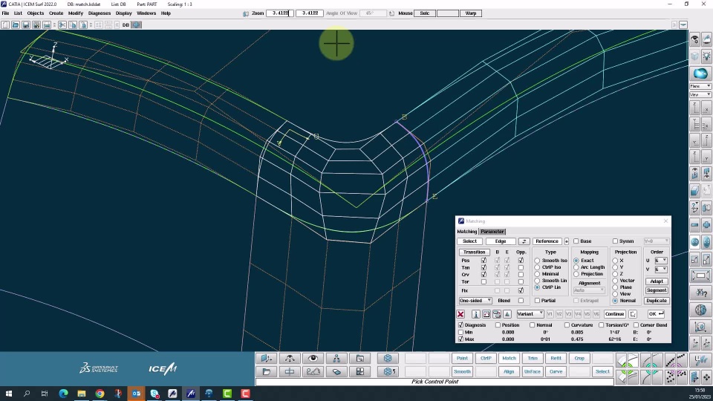Click the Save icon in top toolbar

tap(26, 25)
